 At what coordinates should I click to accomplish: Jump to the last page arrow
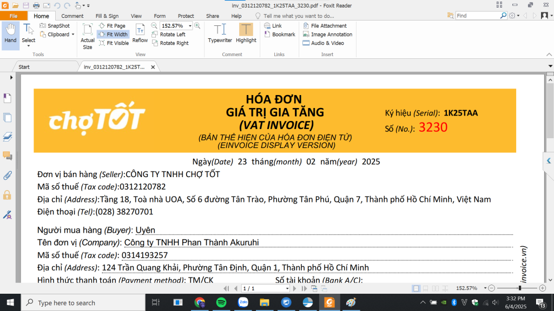click(304, 288)
